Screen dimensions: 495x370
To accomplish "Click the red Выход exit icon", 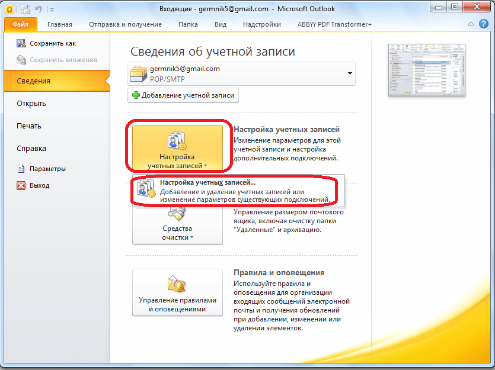I will (21, 185).
